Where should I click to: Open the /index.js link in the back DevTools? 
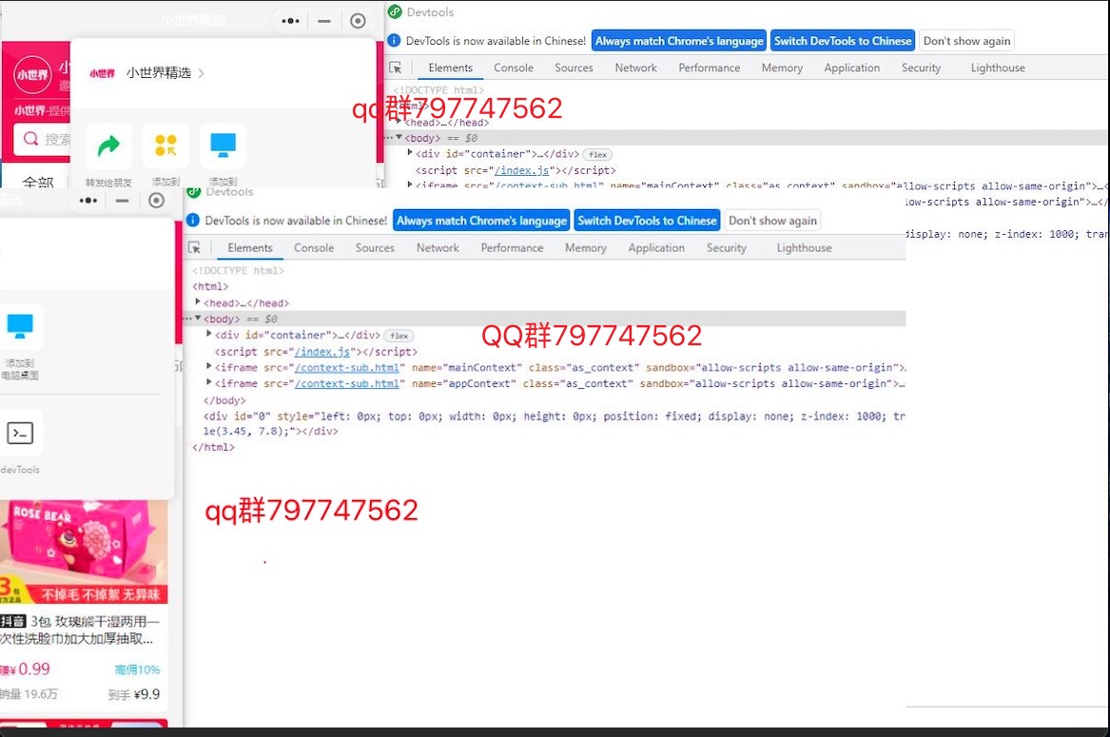522,170
